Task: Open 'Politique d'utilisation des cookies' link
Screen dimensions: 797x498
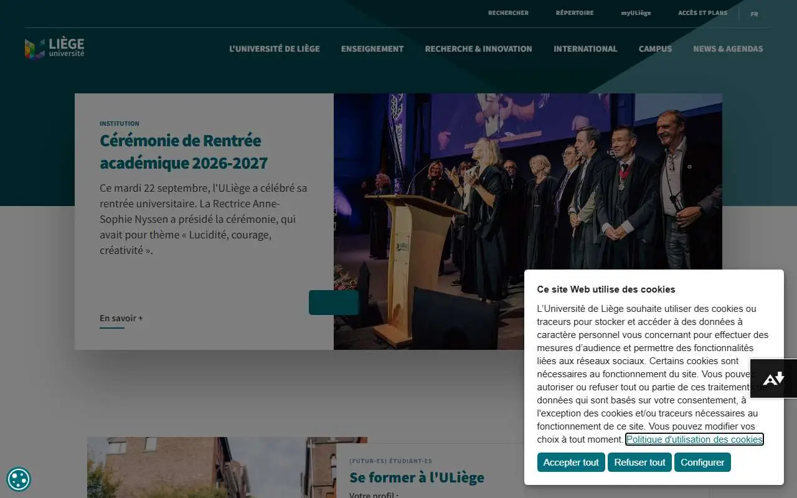Action: (694, 439)
